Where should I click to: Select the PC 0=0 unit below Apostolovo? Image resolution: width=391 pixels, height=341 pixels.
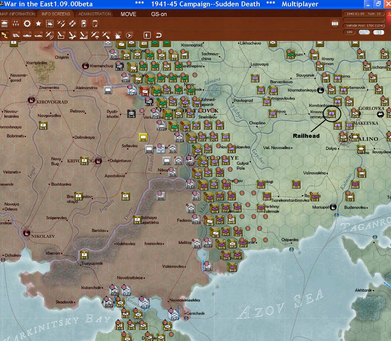126,196
